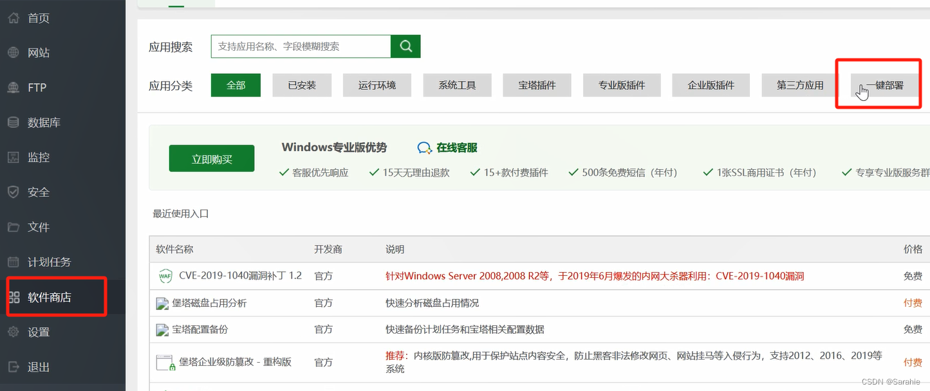
Task: Click the text 快速备份计划任务和宝塔相关配置数据
Action: point(465,330)
